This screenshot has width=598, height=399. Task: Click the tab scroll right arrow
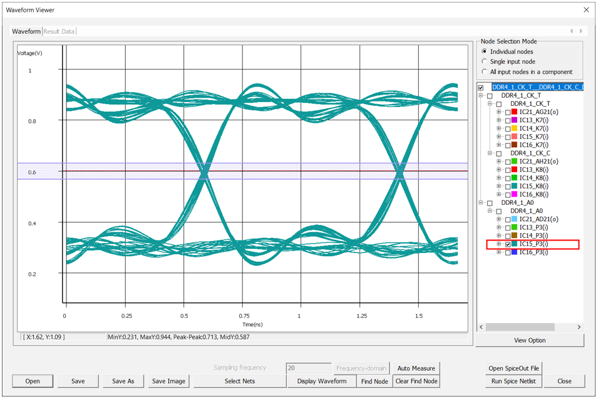tap(580, 31)
